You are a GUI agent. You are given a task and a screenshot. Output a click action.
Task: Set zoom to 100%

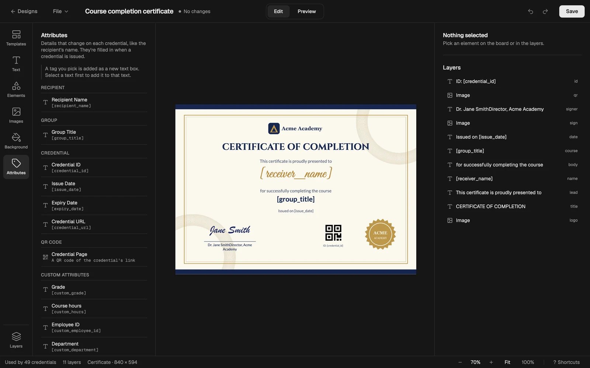tap(528, 362)
